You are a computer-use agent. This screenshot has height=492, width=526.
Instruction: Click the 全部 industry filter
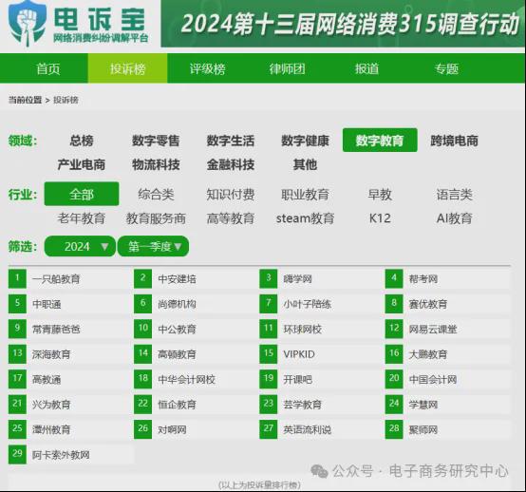point(82,194)
